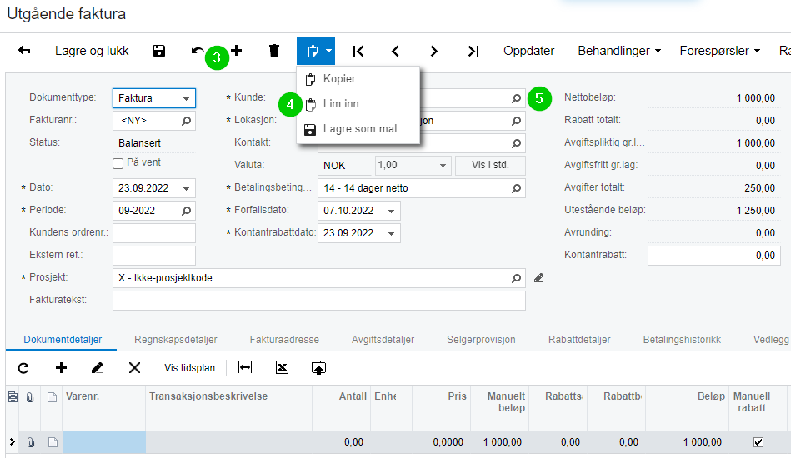Go to first record icon
791x458 pixels.
(358, 51)
